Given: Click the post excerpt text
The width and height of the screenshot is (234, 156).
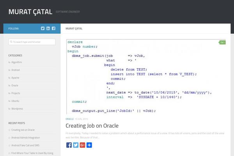Looking at the screenshot, I should [145, 135].
